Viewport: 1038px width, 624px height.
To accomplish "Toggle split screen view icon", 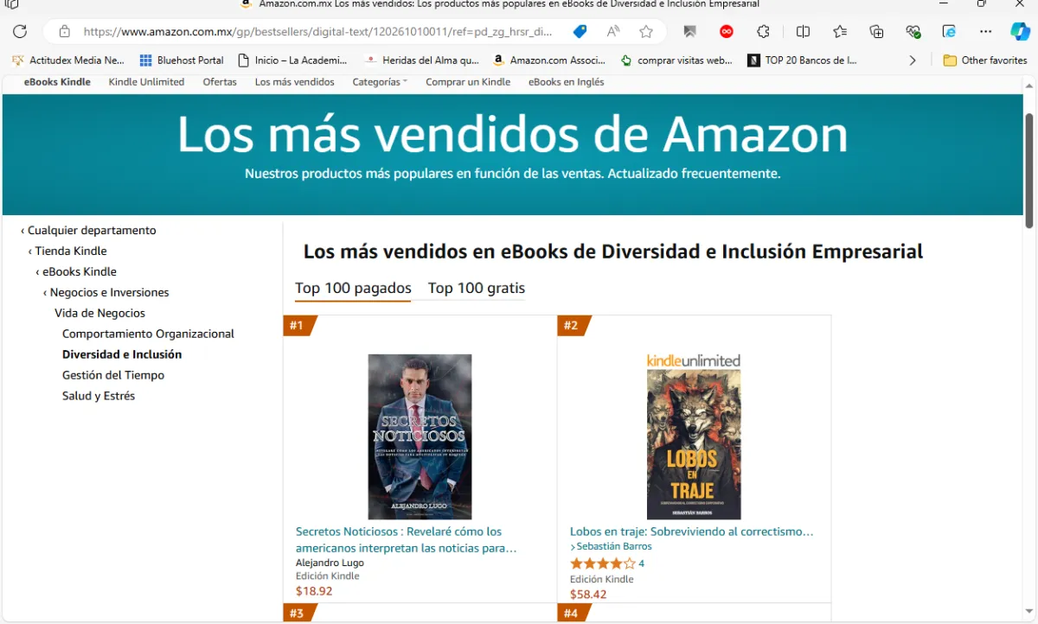I will tap(803, 31).
